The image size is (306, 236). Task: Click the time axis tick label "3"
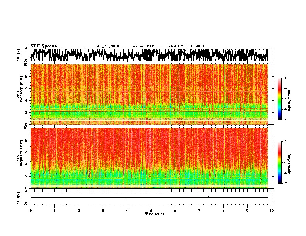point(103,211)
